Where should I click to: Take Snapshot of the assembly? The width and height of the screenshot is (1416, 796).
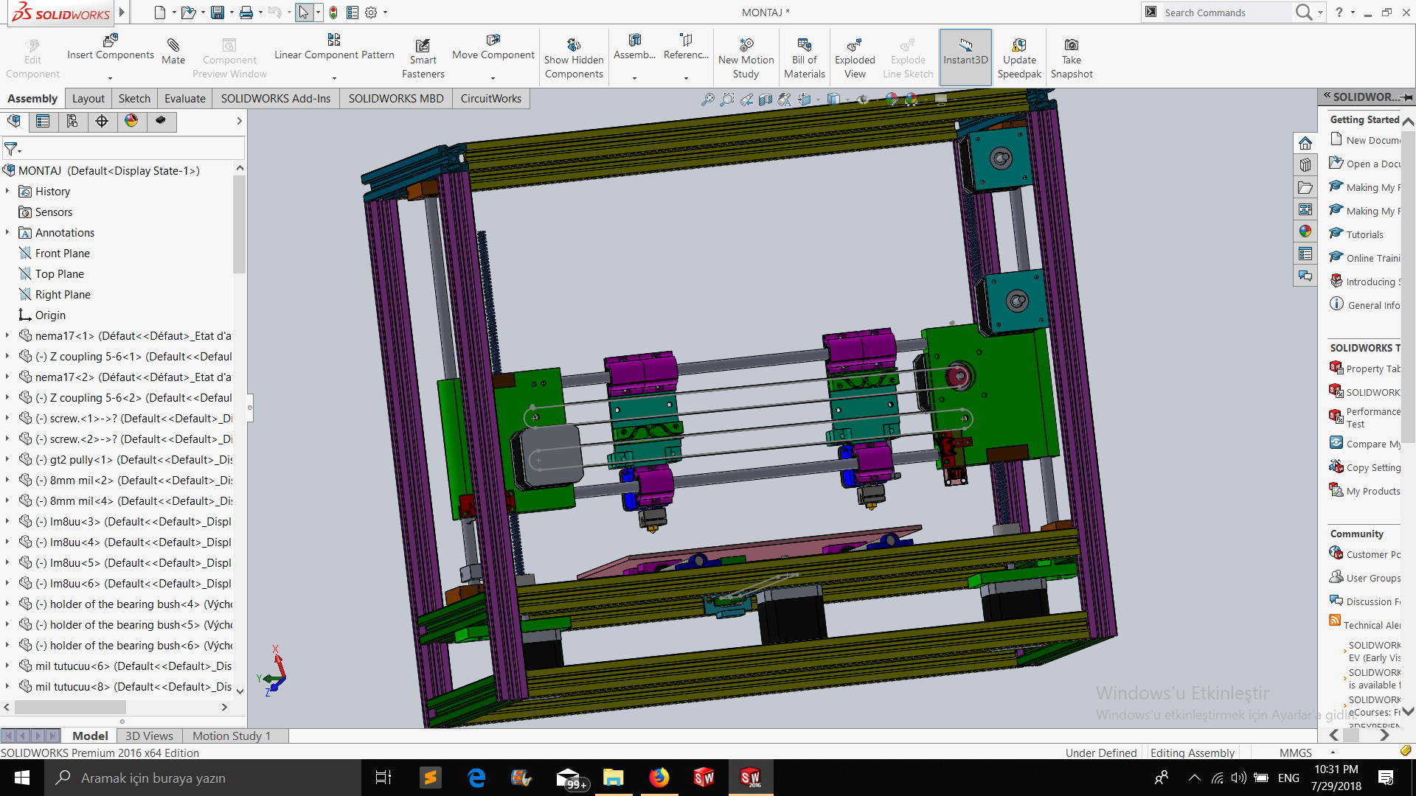pyautogui.click(x=1072, y=59)
